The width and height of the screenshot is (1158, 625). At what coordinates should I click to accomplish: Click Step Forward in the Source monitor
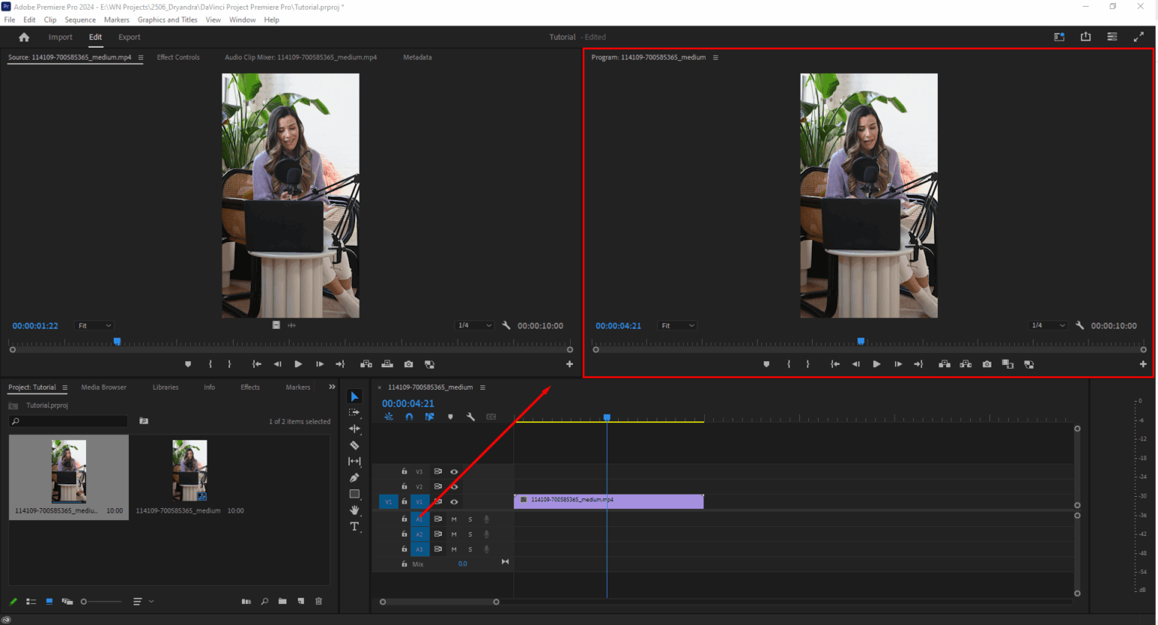(x=319, y=364)
